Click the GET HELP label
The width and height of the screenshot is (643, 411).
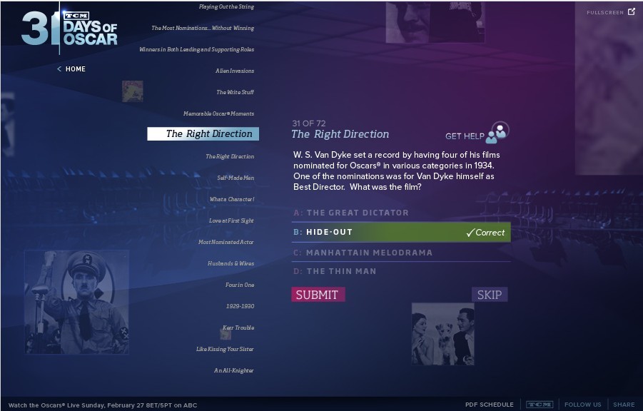click(465, 136)
